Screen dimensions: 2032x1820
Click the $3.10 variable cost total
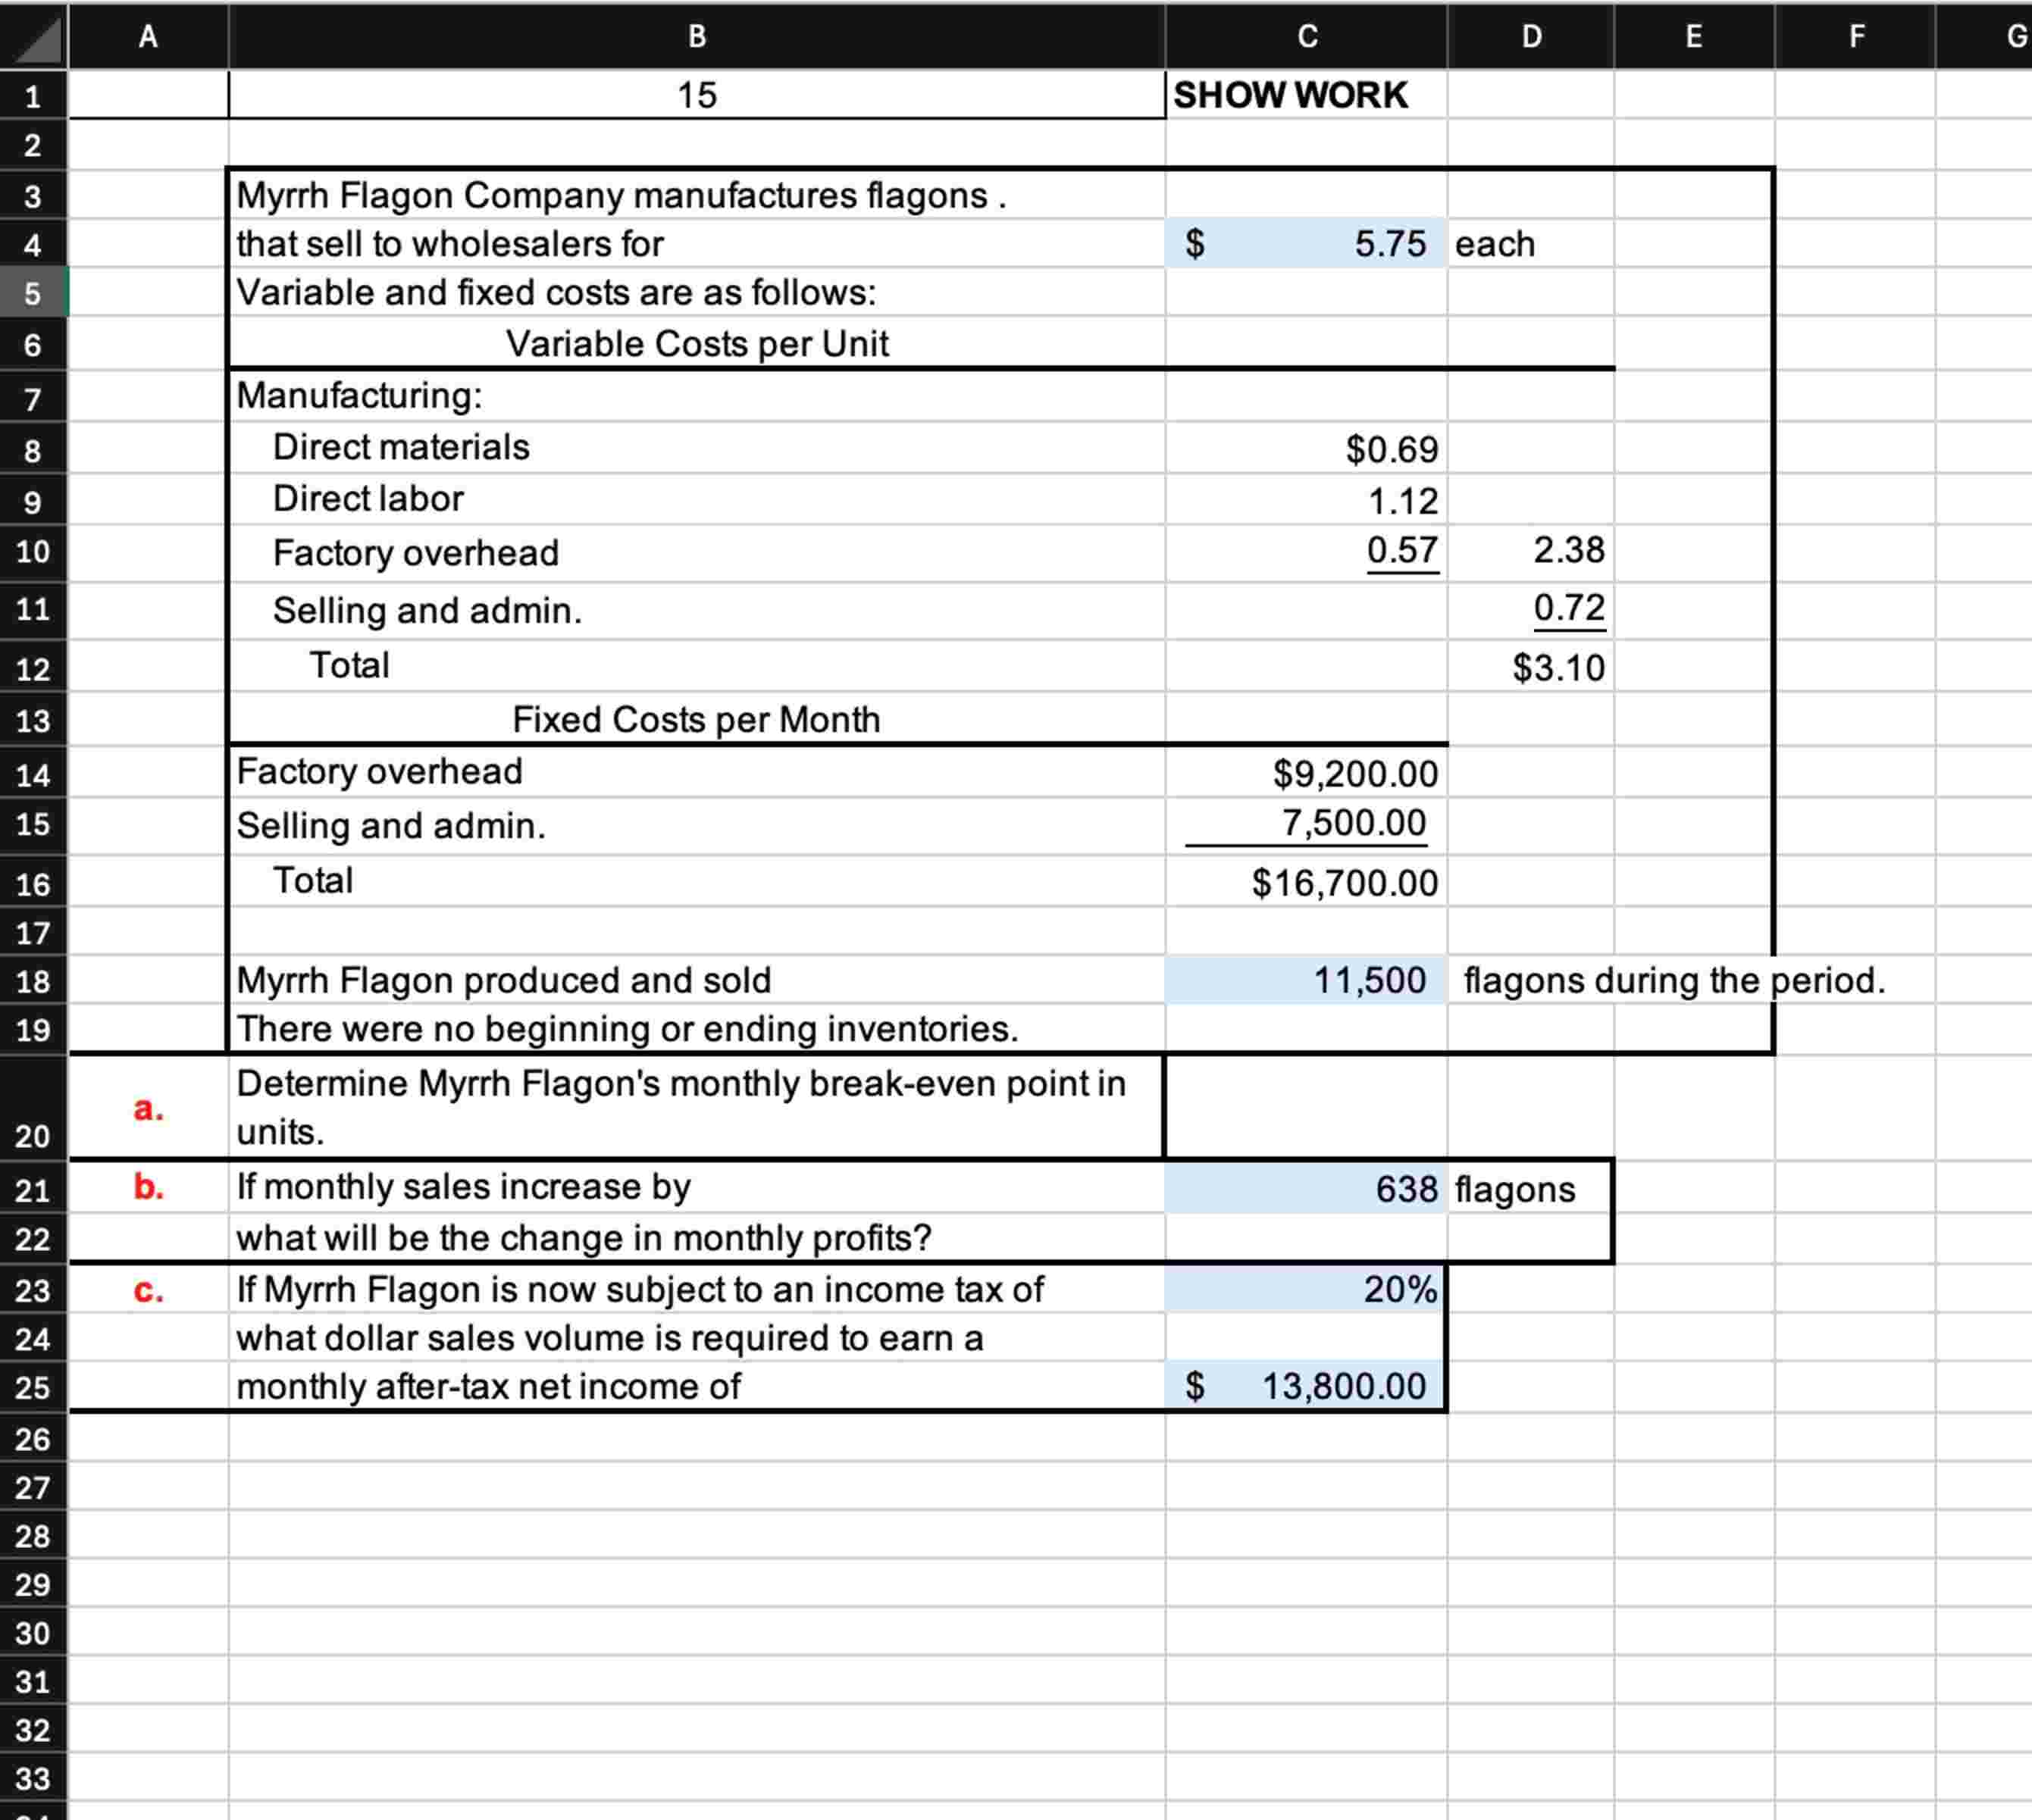1529,667
